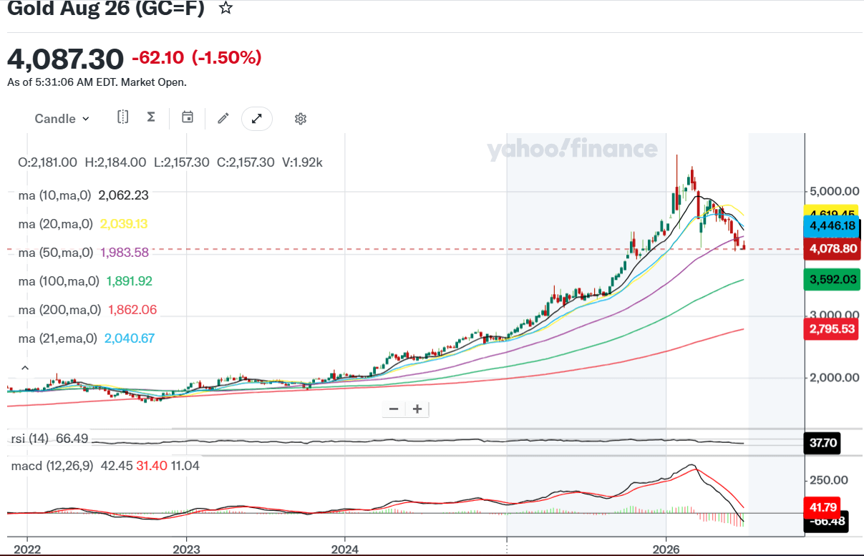
Task: Select the ma (20,ma,0) indicator label
Action: (x=55, y=224)
